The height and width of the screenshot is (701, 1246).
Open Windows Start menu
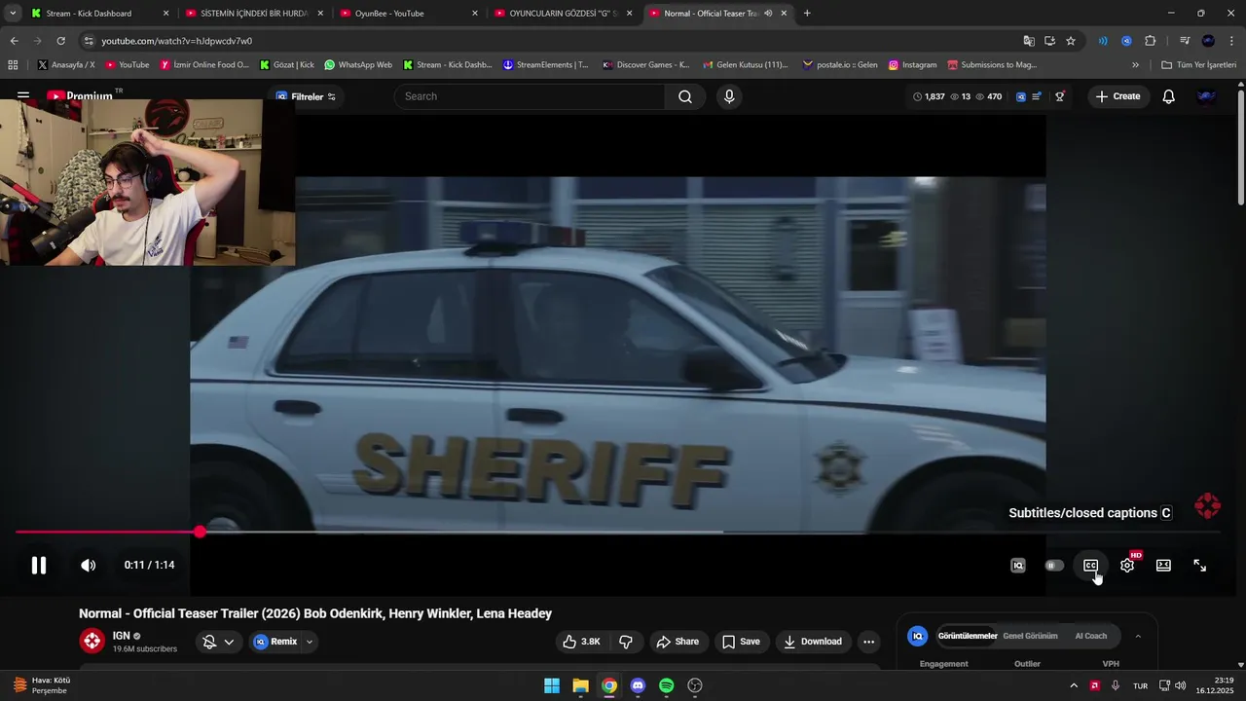click(x=552, y=685)
